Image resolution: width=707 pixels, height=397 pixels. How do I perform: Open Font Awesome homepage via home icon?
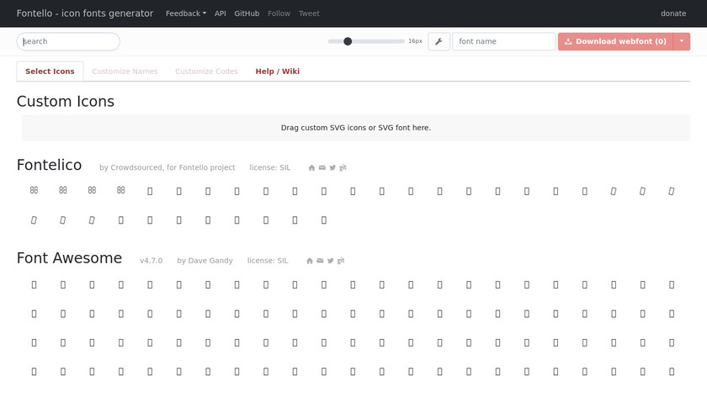click(310, 261)
